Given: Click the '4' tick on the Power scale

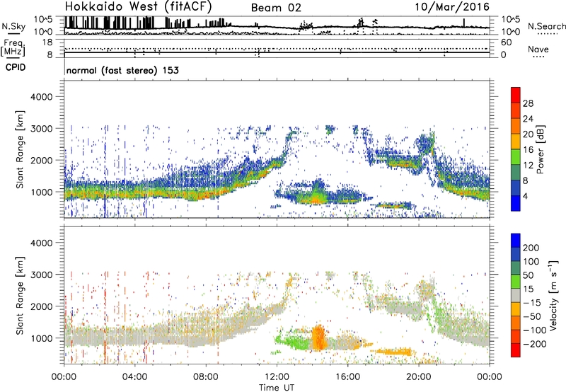Looking at the screenshot, I should point(525,196).
